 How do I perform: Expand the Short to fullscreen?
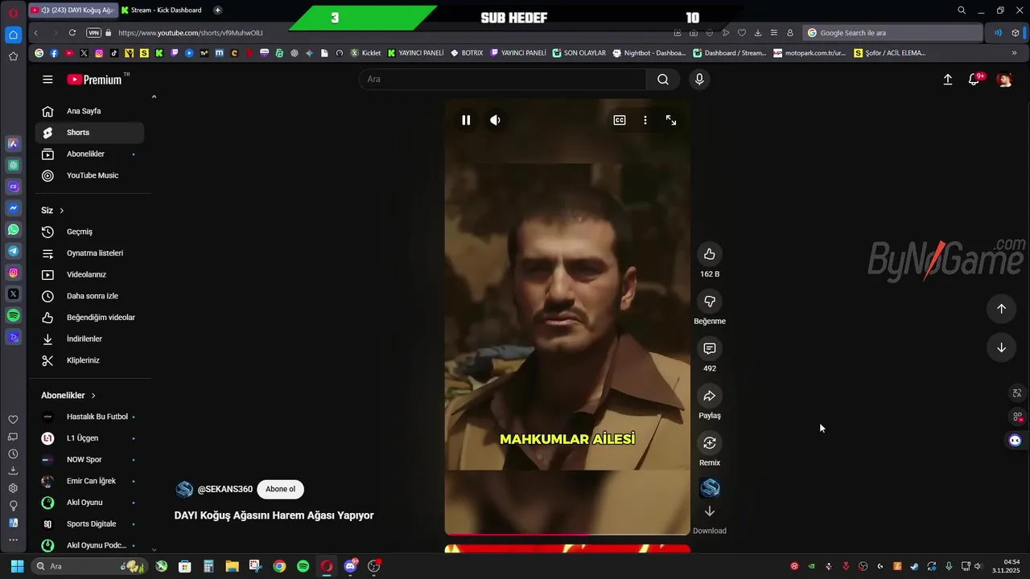671,120
